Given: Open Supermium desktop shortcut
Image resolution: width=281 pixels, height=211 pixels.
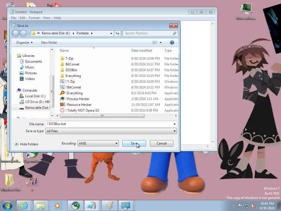Looking at the screenshot, I should point(32,157).
